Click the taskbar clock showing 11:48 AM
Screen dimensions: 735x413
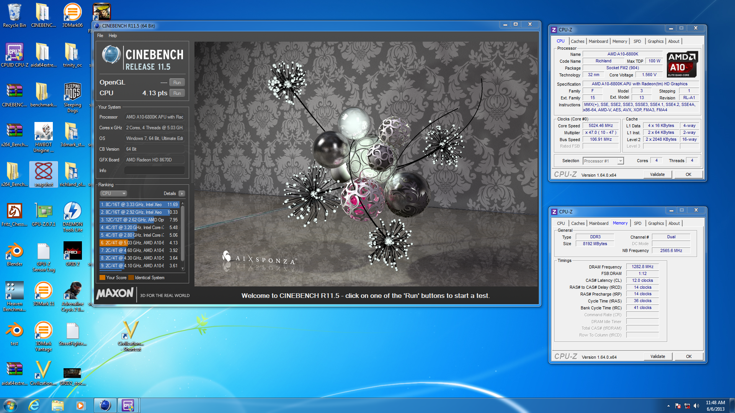coord(715,406)
